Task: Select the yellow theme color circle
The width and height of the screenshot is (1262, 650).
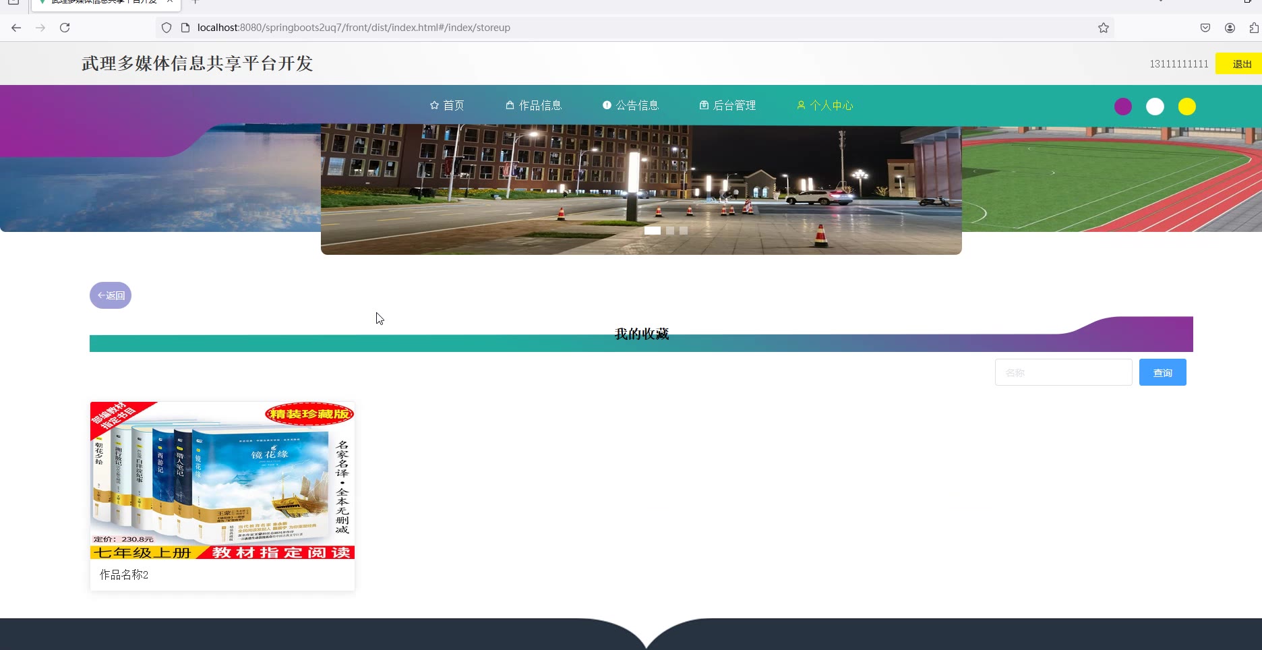Action: click(1187, 107)
